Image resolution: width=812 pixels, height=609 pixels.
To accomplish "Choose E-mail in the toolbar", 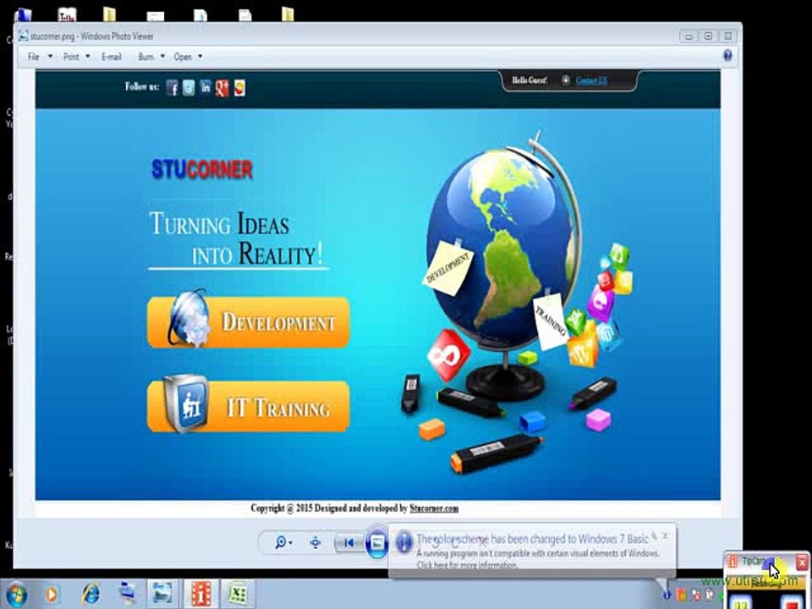I will 112,57.
